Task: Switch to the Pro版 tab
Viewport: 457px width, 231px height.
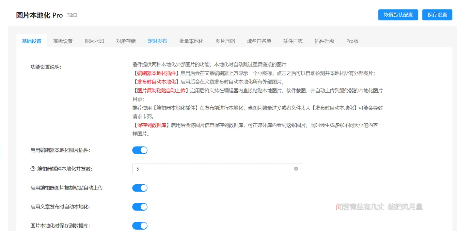Action: click(x=353, y=41)
